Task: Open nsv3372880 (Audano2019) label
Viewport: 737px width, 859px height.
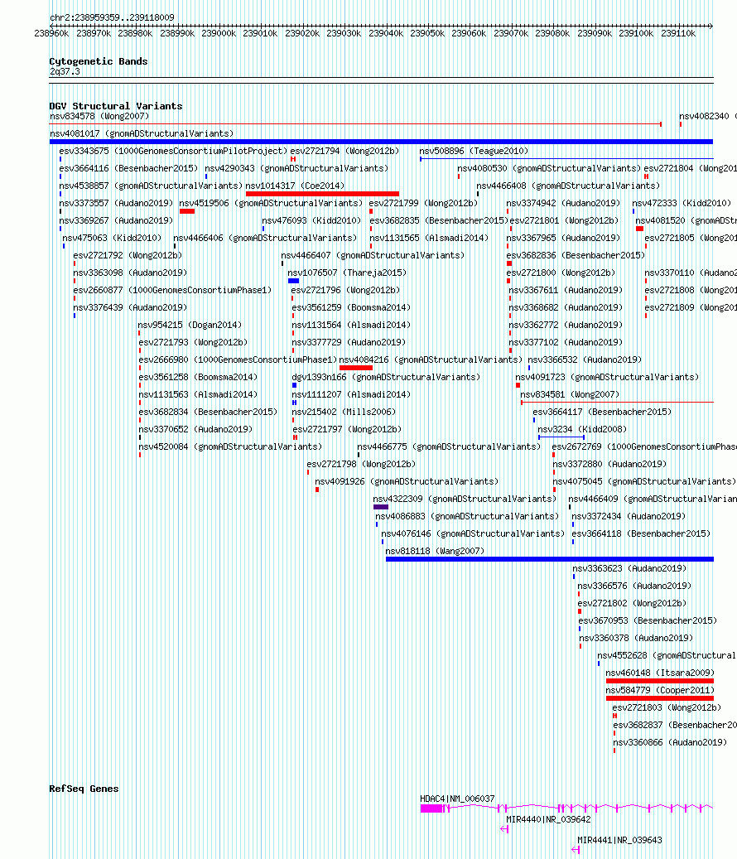Action: (609, 465)
